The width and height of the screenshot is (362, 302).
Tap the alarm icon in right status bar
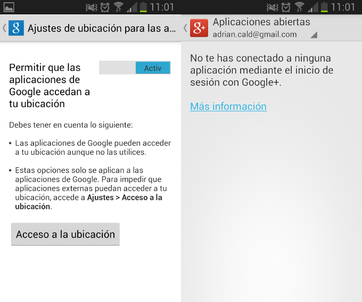click(x=285, y=7)
